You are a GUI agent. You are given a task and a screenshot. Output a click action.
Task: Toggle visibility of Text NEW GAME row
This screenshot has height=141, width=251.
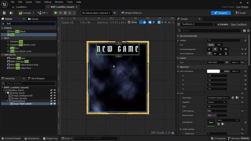click(x=55, y=104)
